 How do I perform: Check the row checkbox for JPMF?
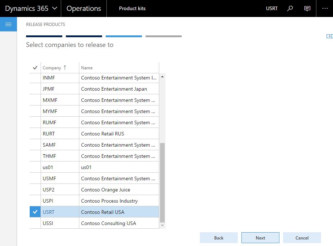coord(35,89)
